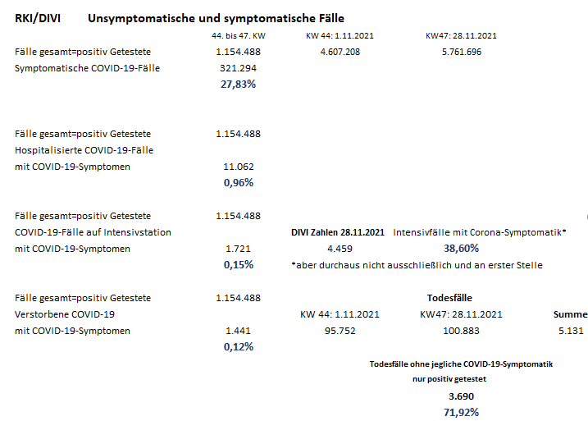This screenshot has width=588, height=421.
Task: Select the heading 'Unsymptomatische und symptomatische Fälle'
Action: (x=216, y=17)
